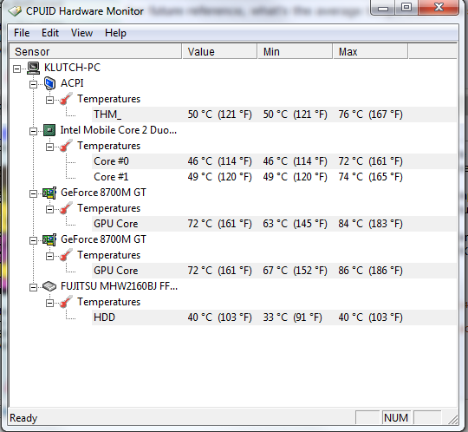The image size is (468, 432).
Task: Select the HDD sensor row
Action: [x=274, y=317]
